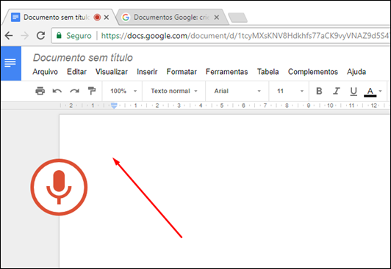
Task: Open a new browser tab
Action: pos(237,18)
